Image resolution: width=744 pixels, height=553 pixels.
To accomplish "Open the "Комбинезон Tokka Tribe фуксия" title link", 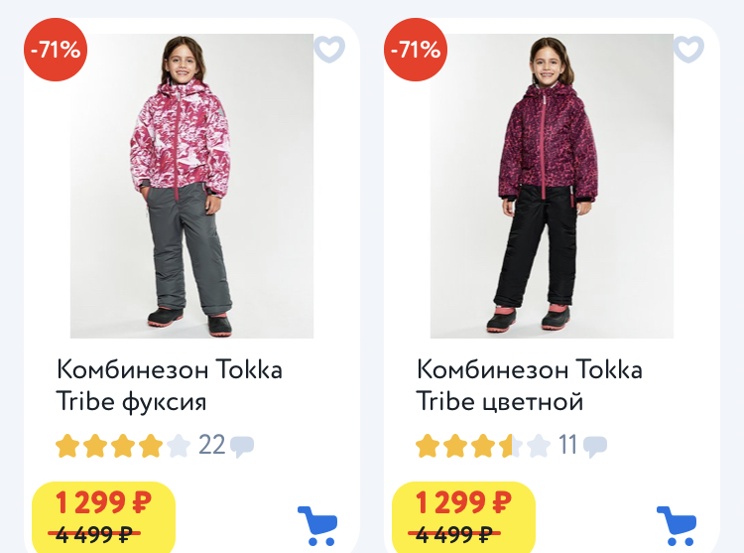I will click(x=170, y=385).
